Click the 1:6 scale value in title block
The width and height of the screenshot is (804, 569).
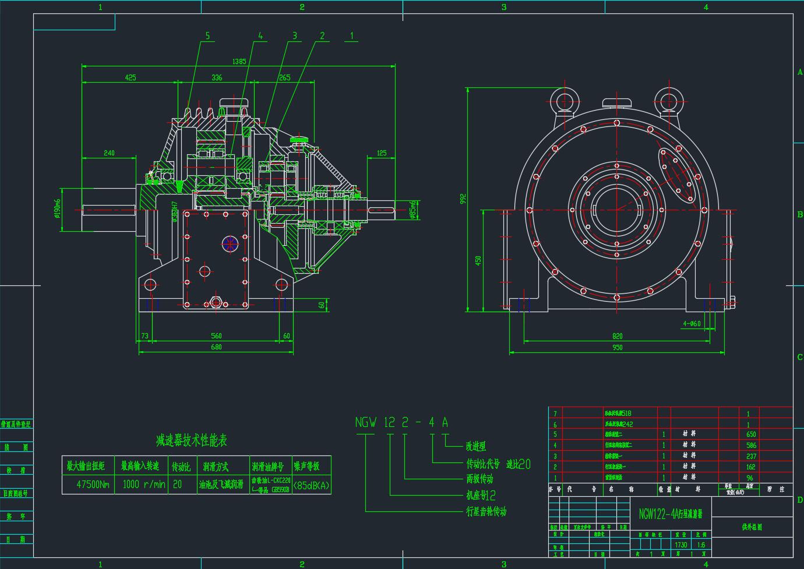click(x=700, y=545)
